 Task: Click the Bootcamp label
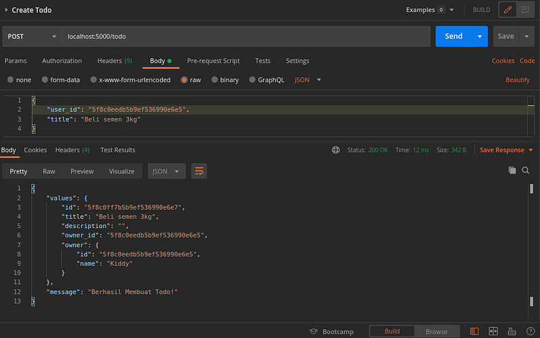(338, 331)
